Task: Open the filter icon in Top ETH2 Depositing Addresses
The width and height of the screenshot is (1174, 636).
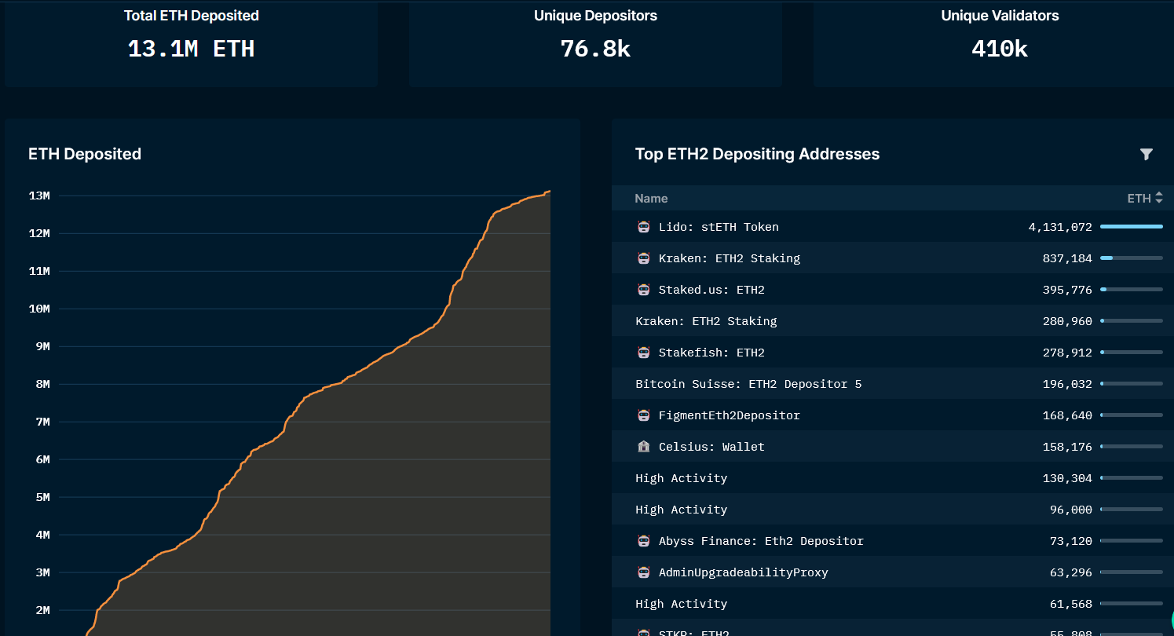Action: tap(1146, 155)
